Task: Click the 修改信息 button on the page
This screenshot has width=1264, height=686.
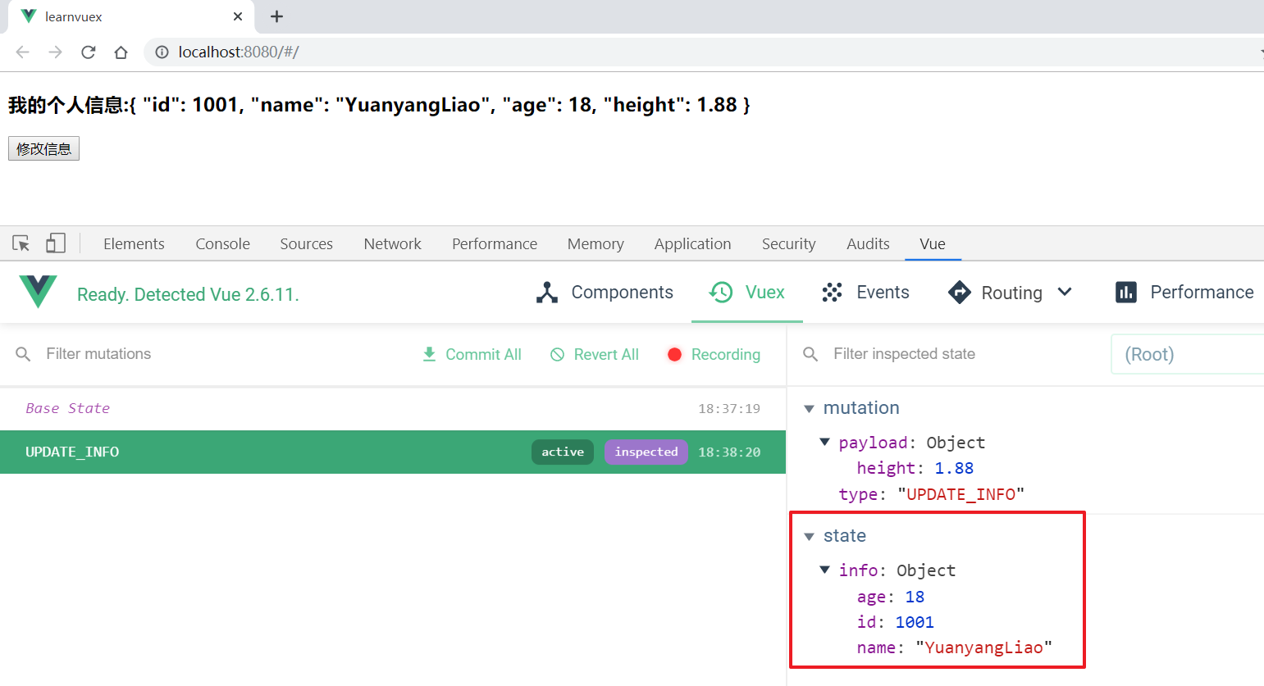Action: point(43,148)
